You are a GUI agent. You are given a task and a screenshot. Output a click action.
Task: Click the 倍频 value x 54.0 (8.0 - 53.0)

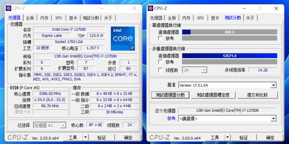[50, 100]
